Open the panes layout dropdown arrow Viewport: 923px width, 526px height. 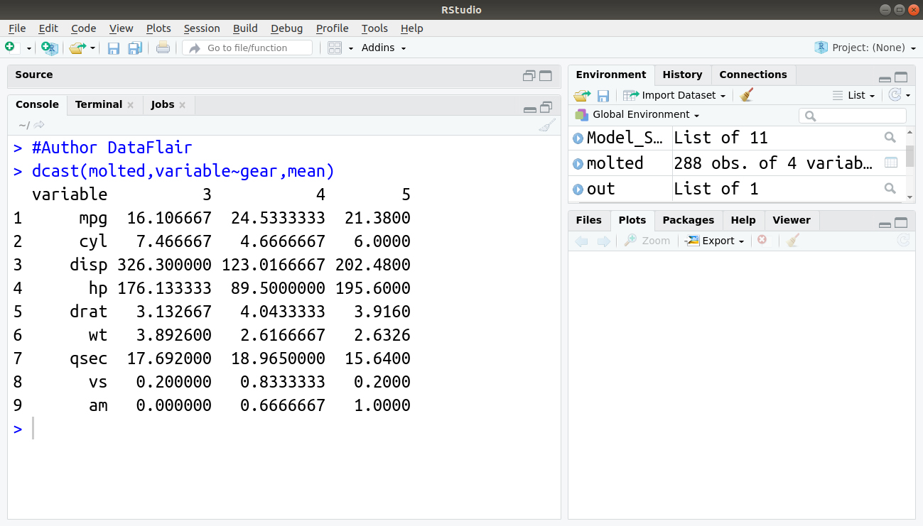(351, 48)
